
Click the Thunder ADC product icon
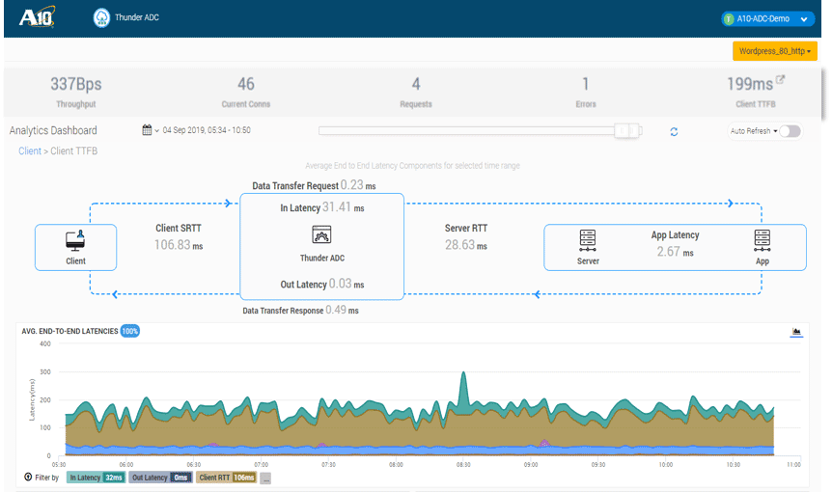pyautogui.click(x=101, y=17)
